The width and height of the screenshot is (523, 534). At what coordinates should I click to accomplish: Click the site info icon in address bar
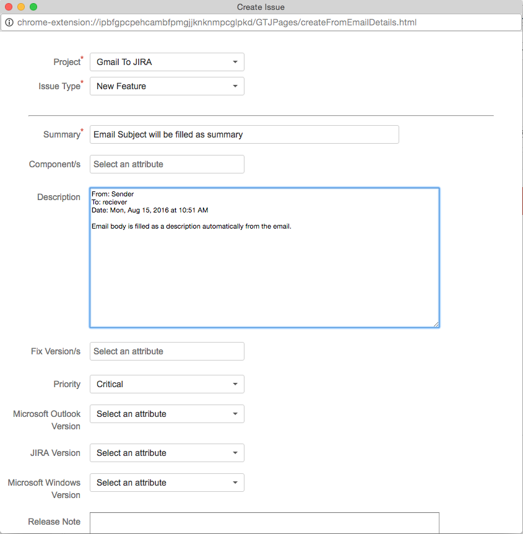(9, 23)
